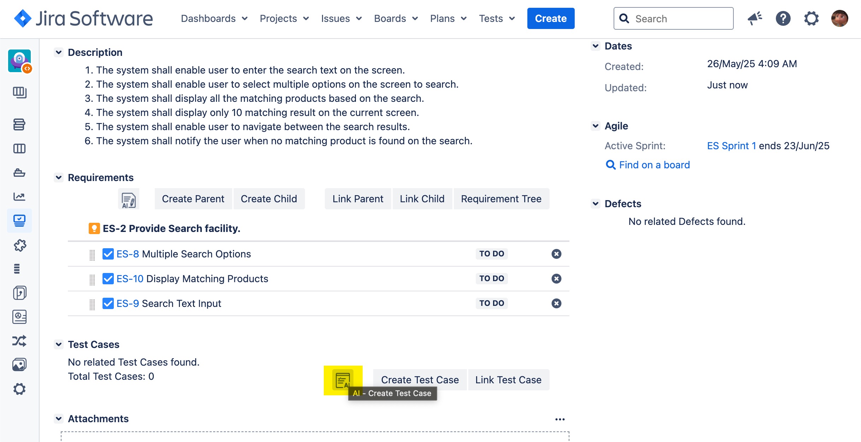Open the notifications megaphone icon
This screenshot has height=442, width=861.
point(755,18)
